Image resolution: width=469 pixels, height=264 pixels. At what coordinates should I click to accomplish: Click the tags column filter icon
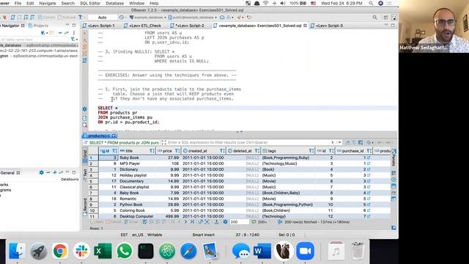[x=311, y=151]
